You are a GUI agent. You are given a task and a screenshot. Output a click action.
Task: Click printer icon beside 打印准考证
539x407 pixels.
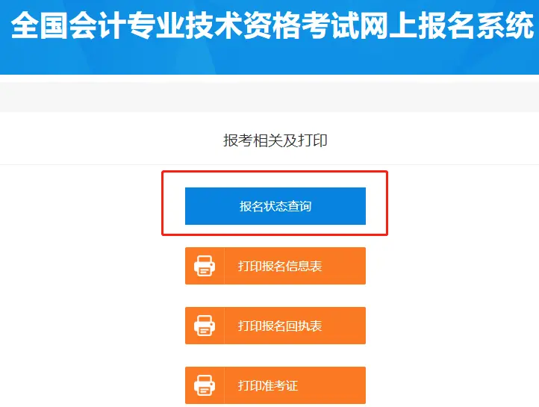205,385
